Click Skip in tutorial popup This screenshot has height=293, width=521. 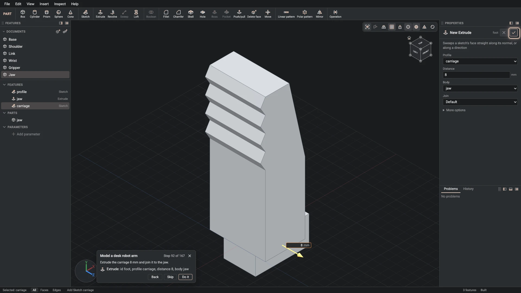click(x=170, y=277)
